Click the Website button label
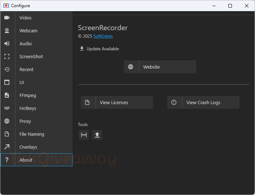The image size is (255, 195). (151, 67)
